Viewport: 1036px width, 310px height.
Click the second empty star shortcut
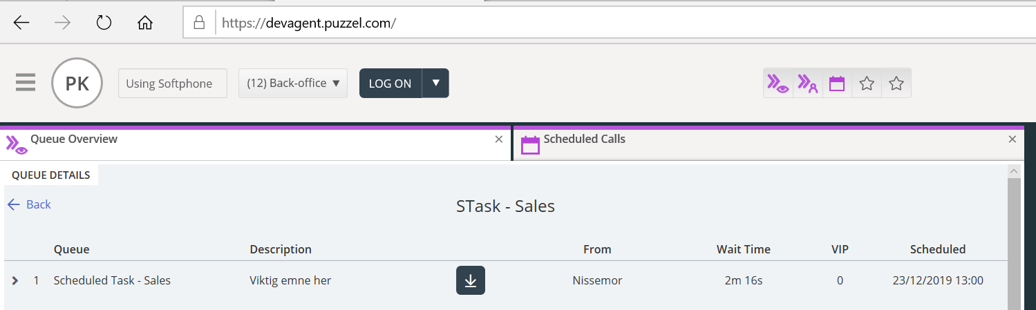pos(896,84)
